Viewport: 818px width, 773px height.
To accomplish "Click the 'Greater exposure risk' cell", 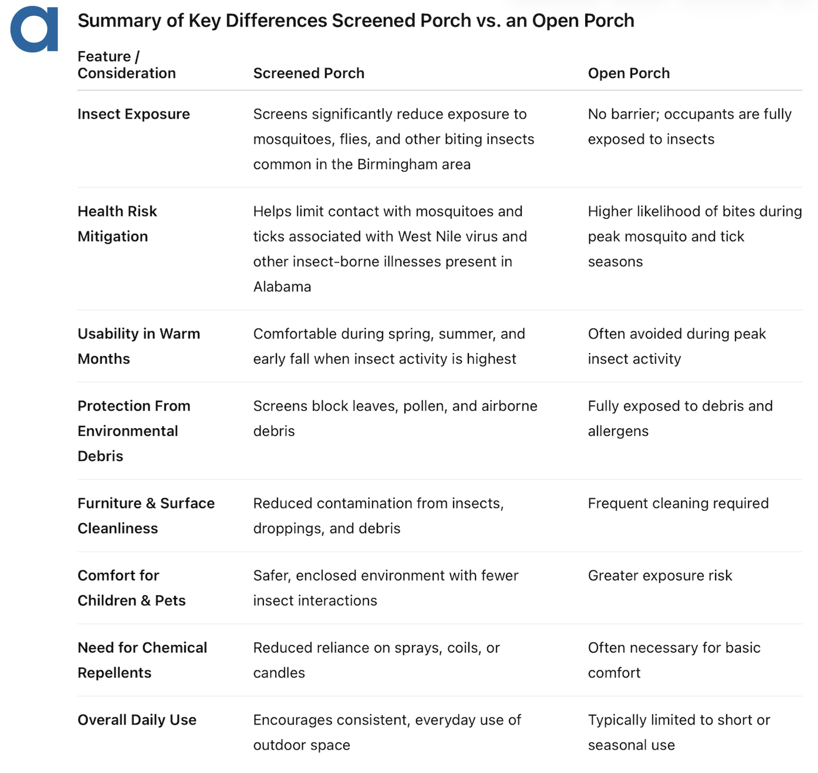I will tap(660, 576).
